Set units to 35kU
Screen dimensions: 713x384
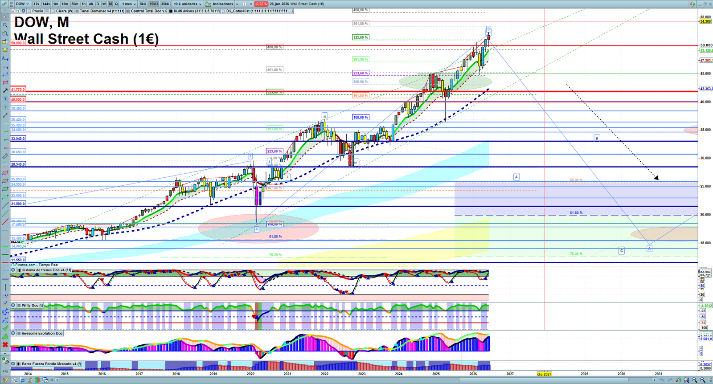click(x=165, y=4)
